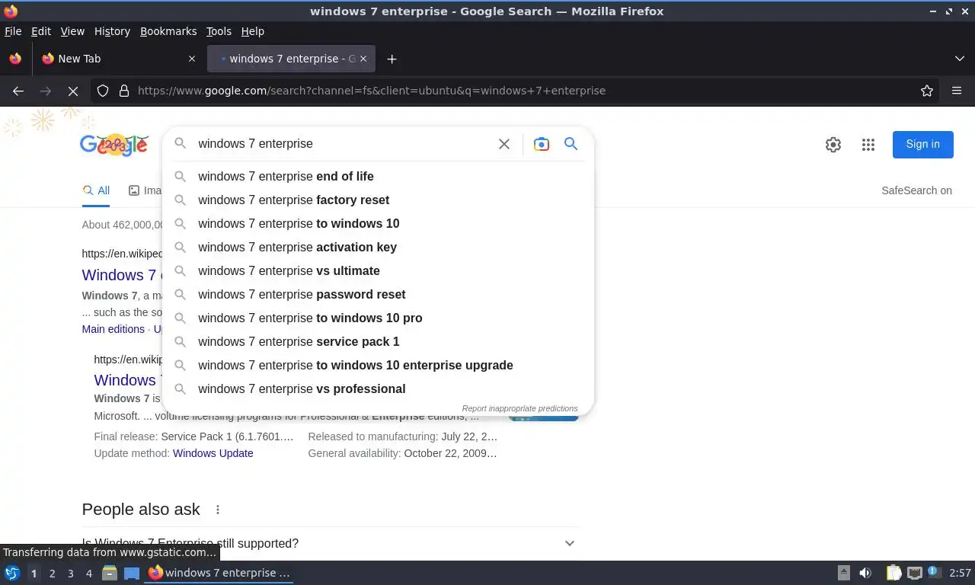The width and height of the screenshot is (975, 585).
Task: Open the File menu
Action: click(x=13, y=31)
